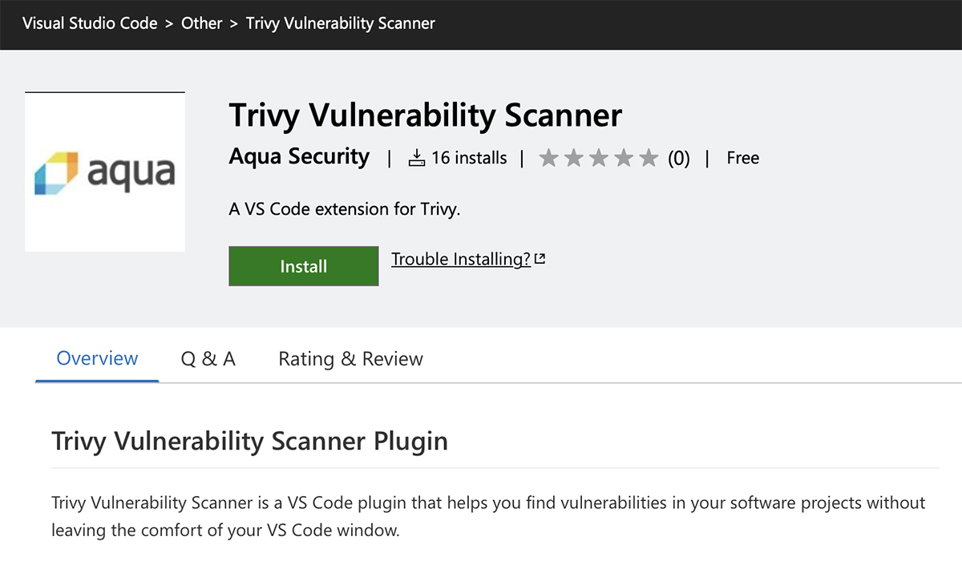Open the Rating & Review tab
962x581 pixels.
tap(350, 359)
